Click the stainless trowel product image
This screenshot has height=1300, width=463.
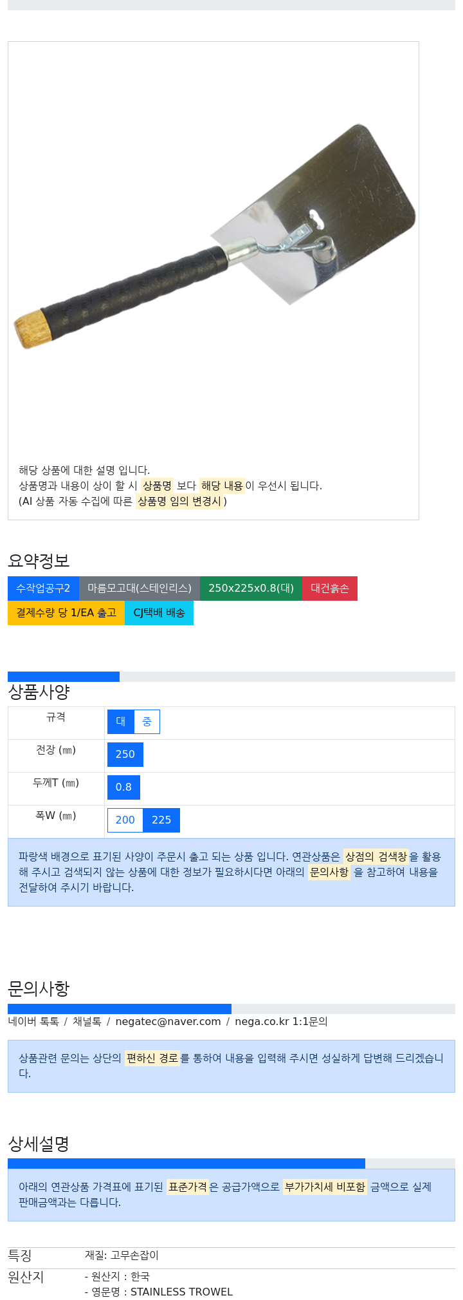213,247
